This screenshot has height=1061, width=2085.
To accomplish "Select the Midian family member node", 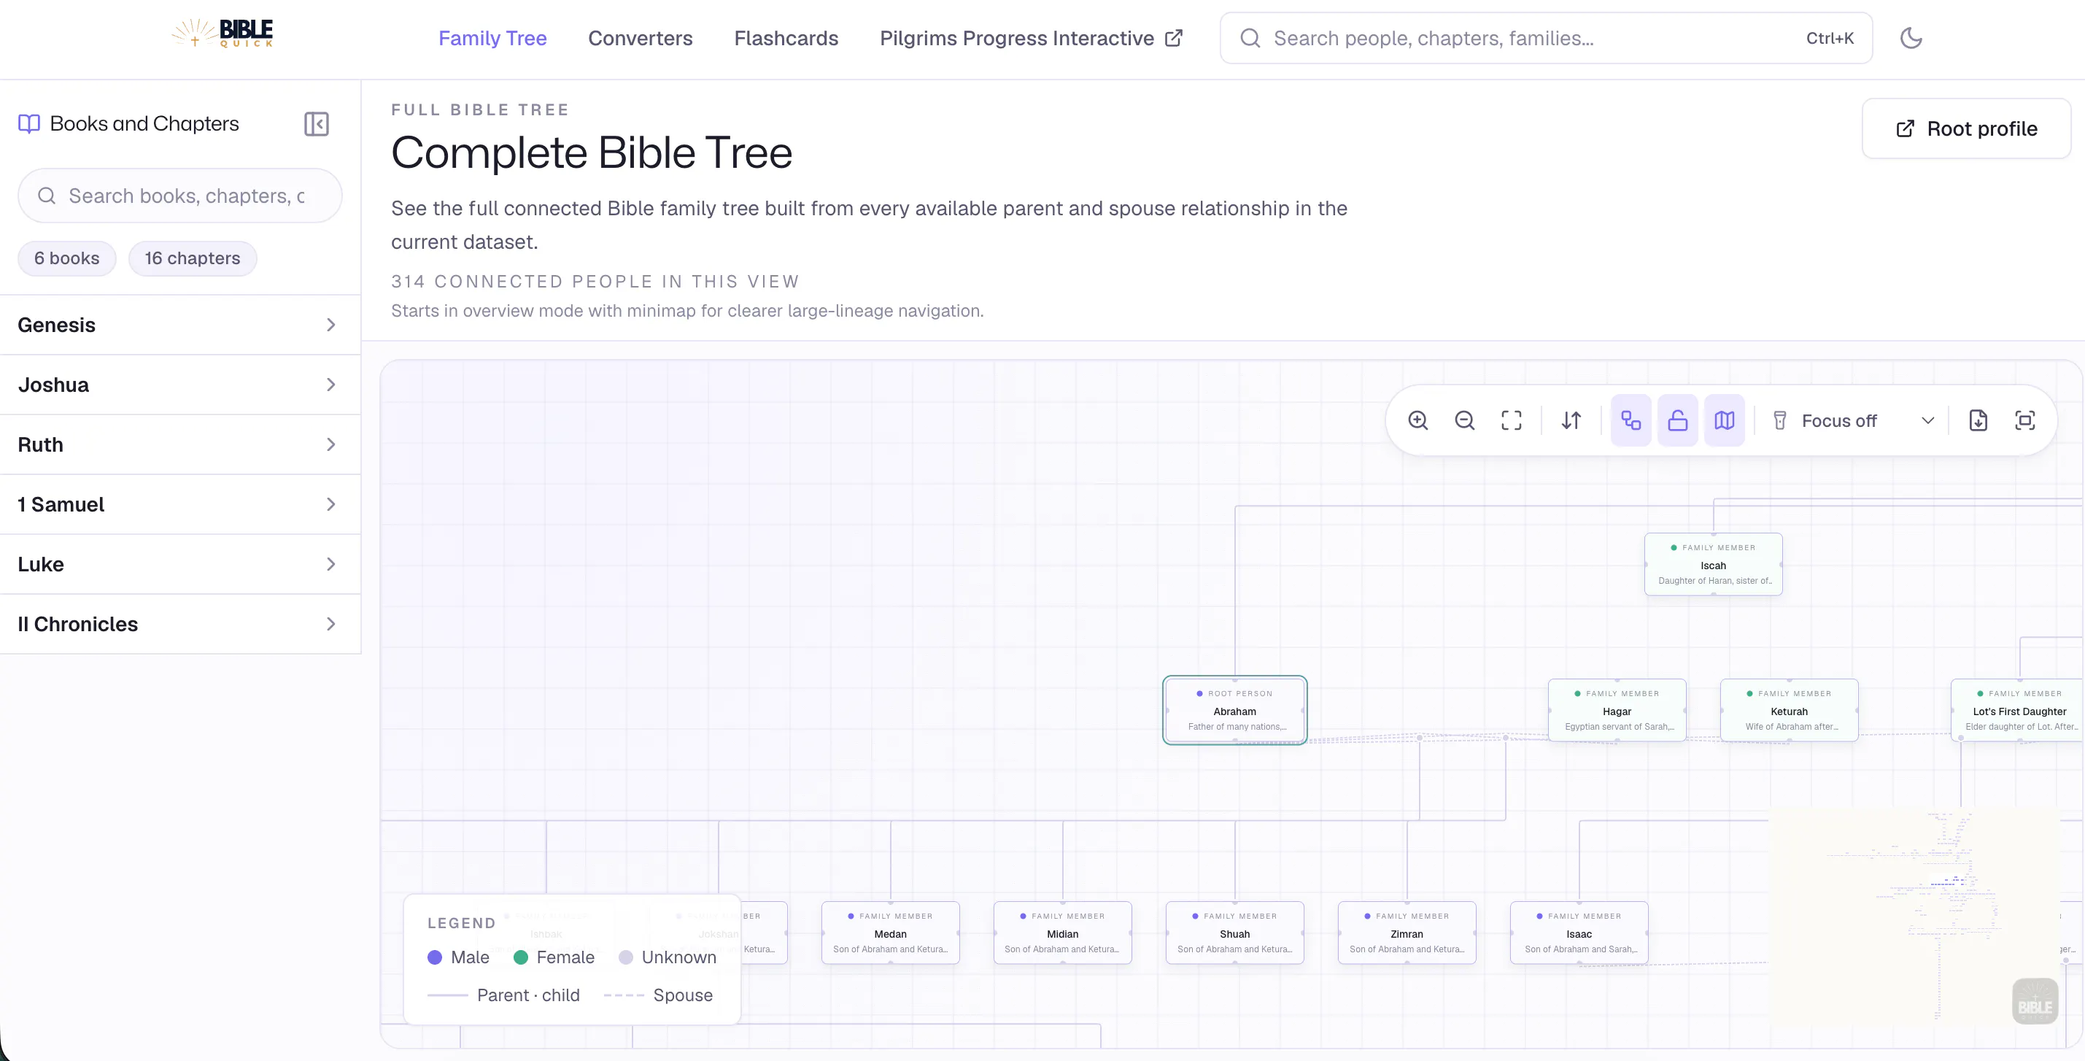I will (1063, 933).
